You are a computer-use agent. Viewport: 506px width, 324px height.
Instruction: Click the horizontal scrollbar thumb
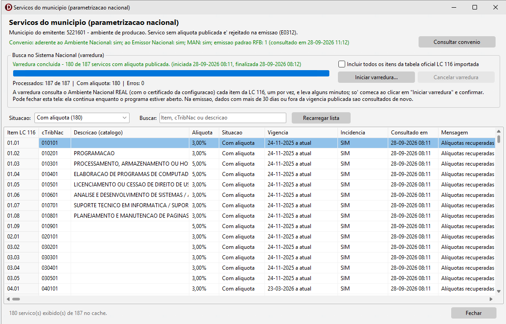tap(16, 299)
